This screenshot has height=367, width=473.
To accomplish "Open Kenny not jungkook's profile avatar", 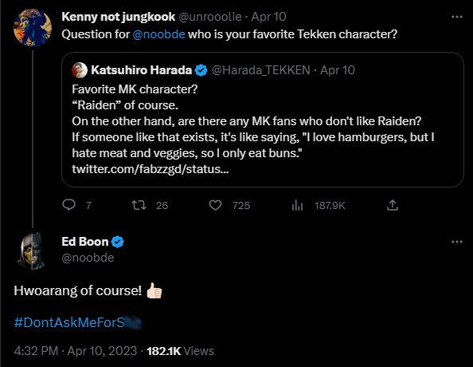I will 33,28.
